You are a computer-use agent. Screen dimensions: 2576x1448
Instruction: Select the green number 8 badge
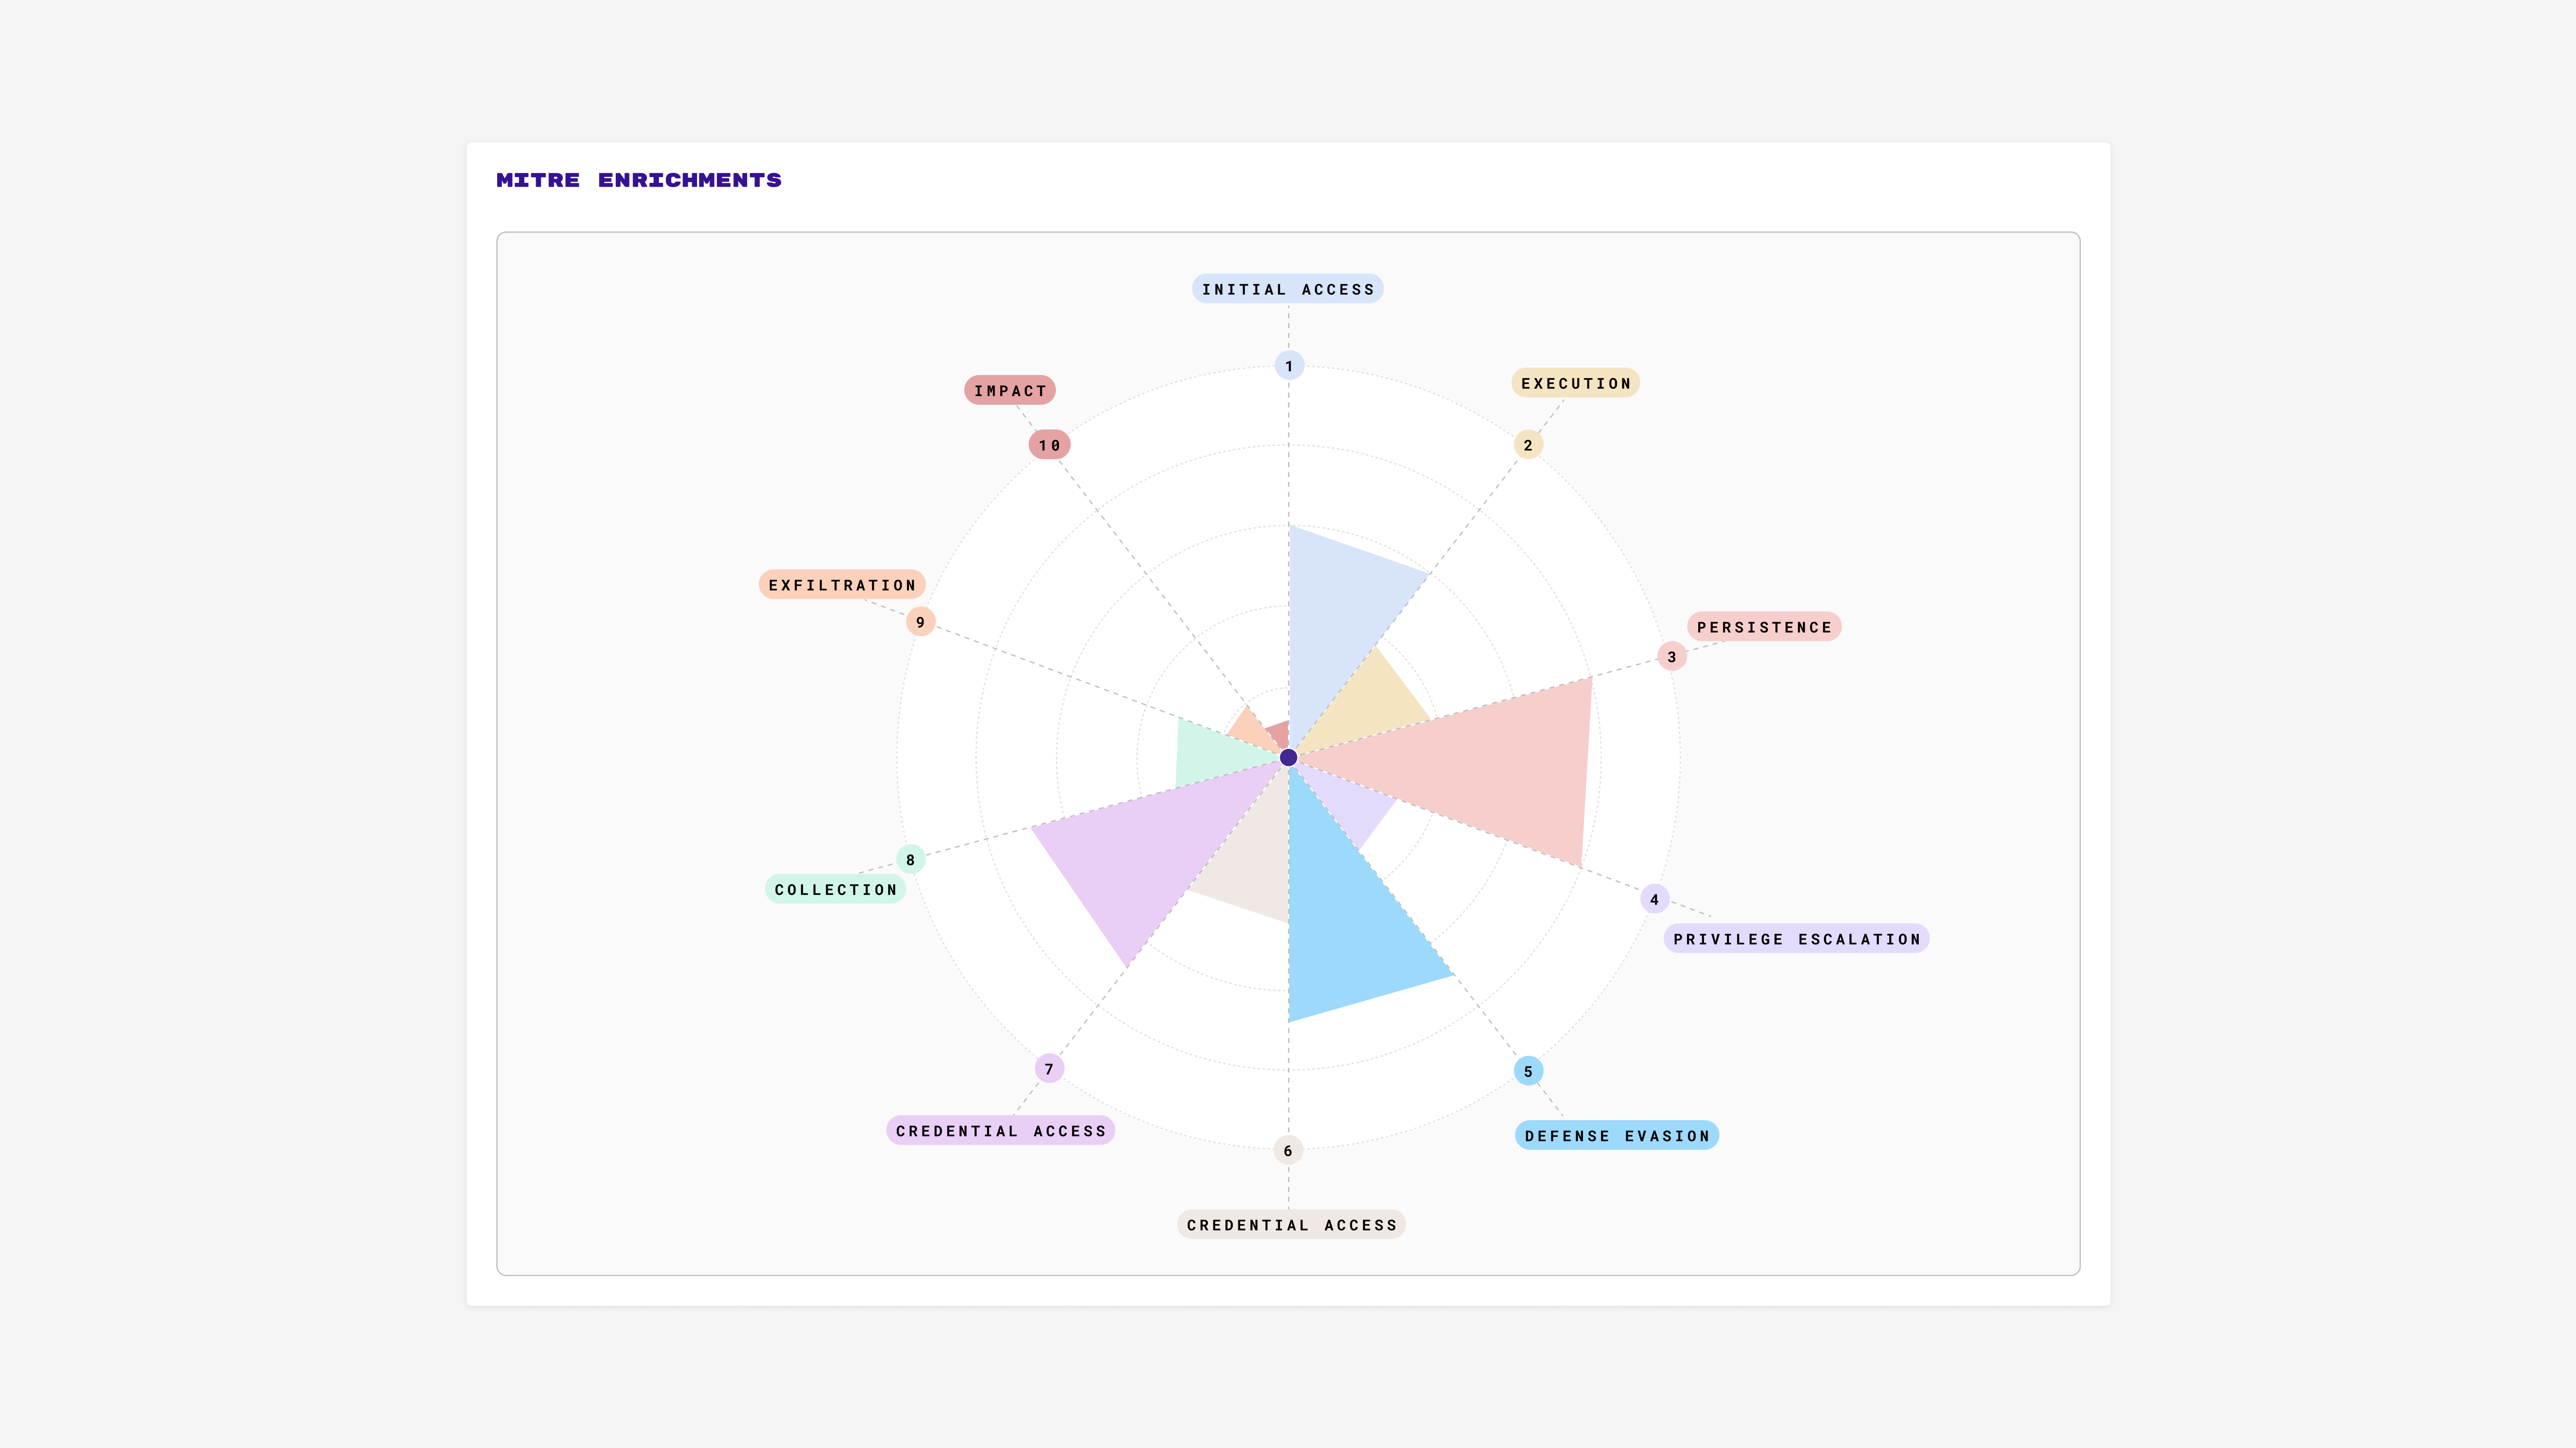[x=910, y=860]
